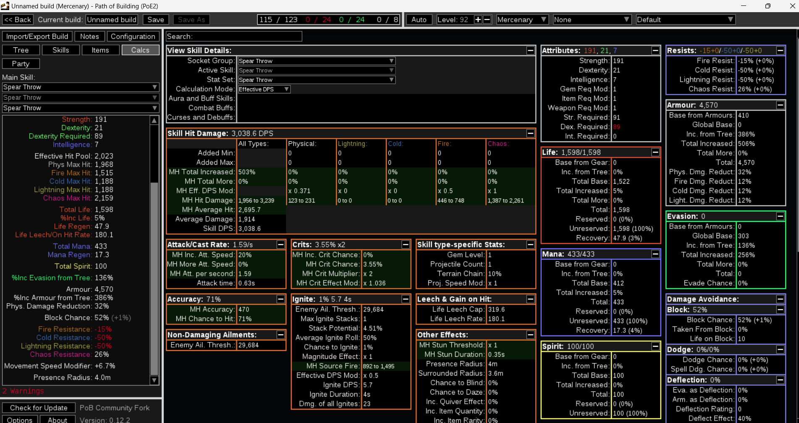Save the current build

(x=156, y=20)
